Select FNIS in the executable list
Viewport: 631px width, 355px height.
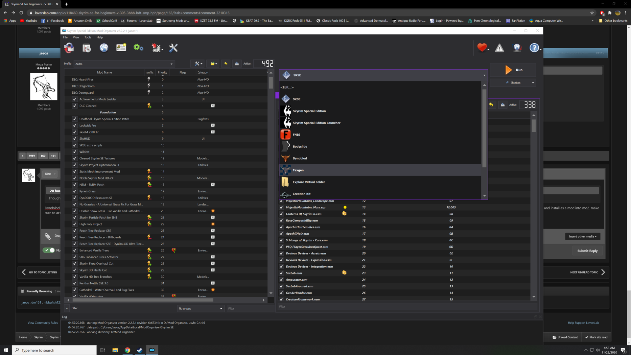tap(380, 134)
